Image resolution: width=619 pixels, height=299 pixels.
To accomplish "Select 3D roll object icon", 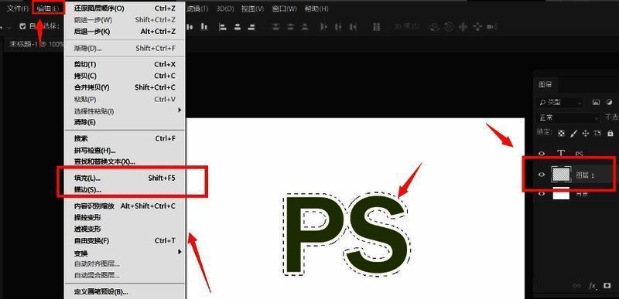I will (449, 27).
